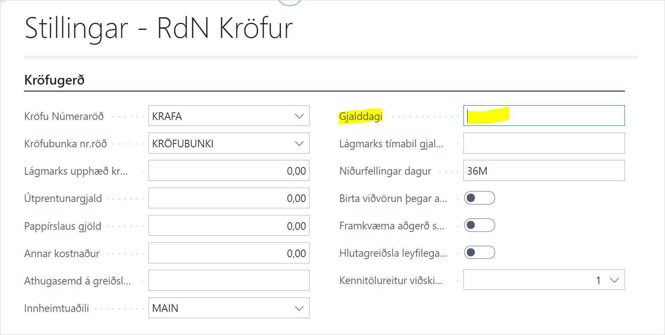This screenshot has width=665, height=335.
Task: Open the Kröfu Númeraröð dropdown arrow
Action: 299,116
